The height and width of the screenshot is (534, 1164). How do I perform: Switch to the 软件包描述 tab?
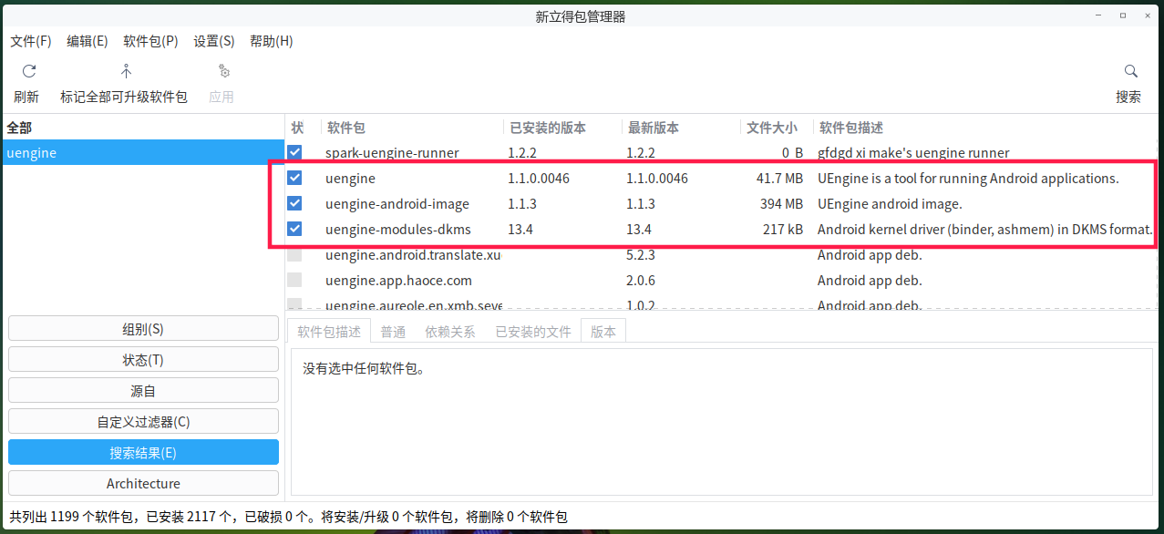coord(329,332)
